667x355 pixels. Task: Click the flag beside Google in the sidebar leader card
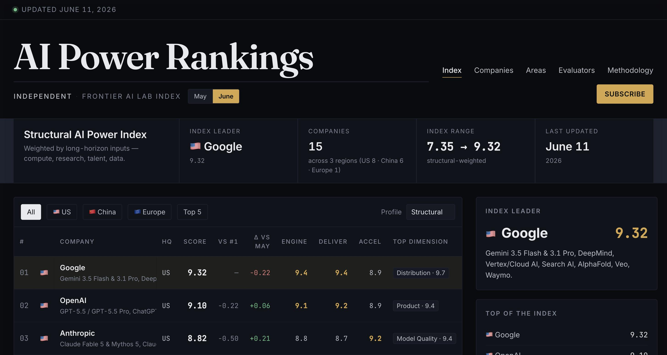[491, 234]
